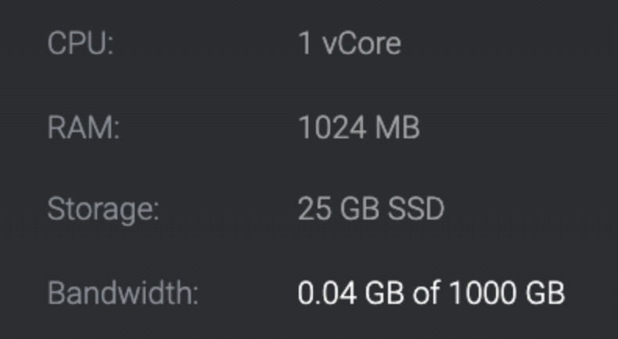The width and height of the screenshot is (618, 339).
Task: Click the Bandwidth label
Action: click(123, 294)
